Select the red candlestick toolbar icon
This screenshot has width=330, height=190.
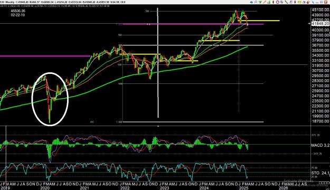tap(273, 2)
